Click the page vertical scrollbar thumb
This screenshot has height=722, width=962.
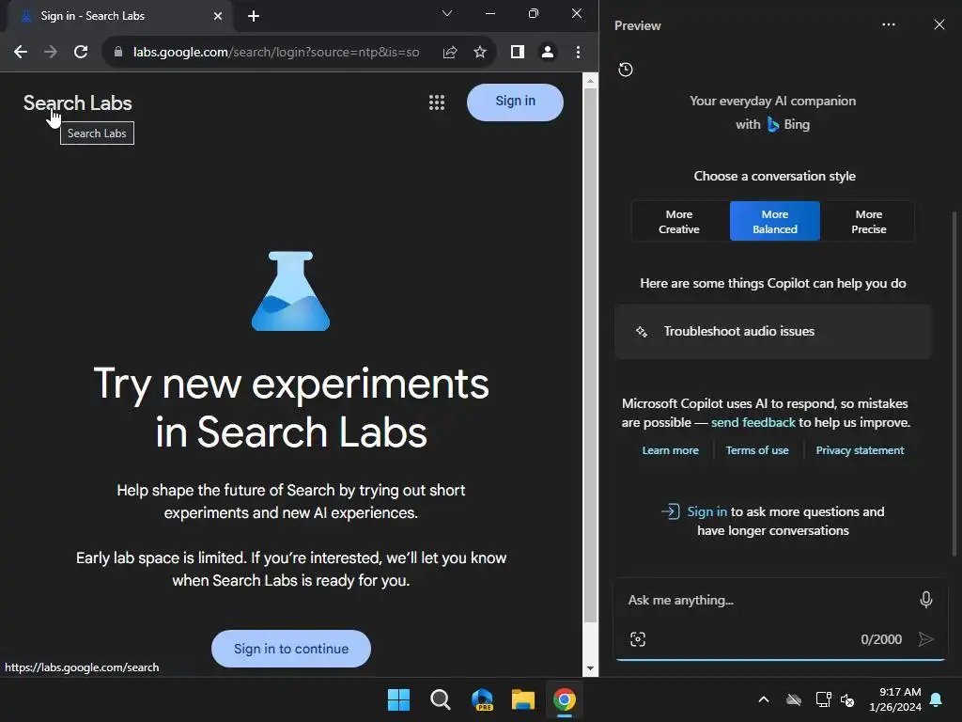pos(590,354)
